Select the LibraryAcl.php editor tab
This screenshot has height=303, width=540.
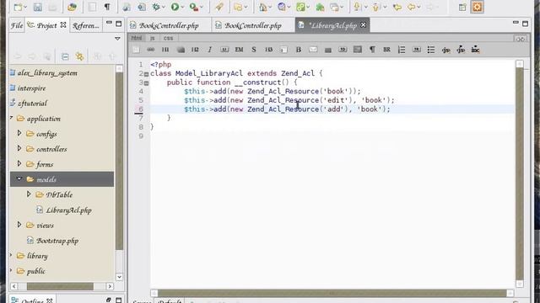(x=332, y=25)
